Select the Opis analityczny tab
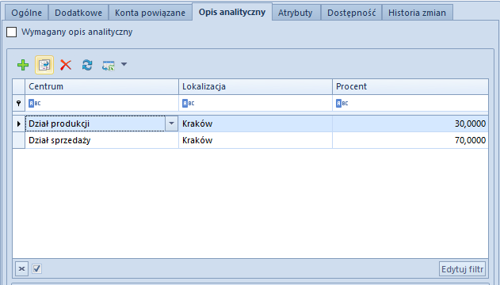 (x=232, y=12)
